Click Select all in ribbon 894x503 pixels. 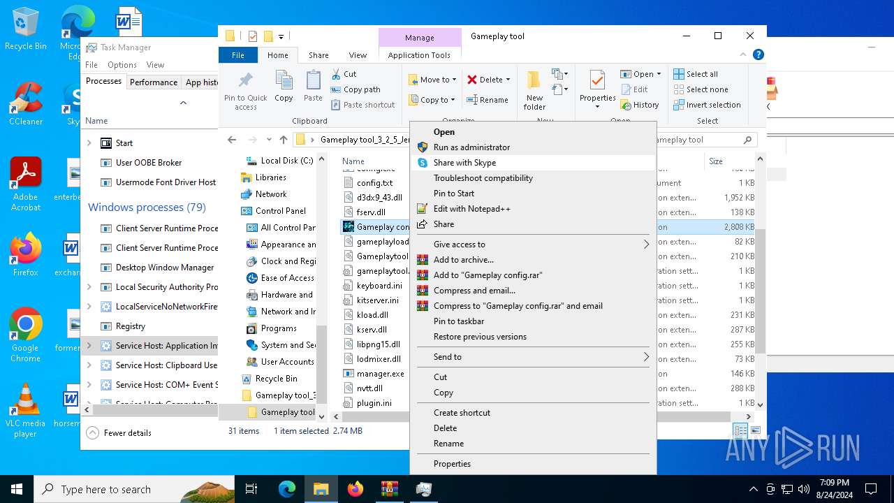696,74
